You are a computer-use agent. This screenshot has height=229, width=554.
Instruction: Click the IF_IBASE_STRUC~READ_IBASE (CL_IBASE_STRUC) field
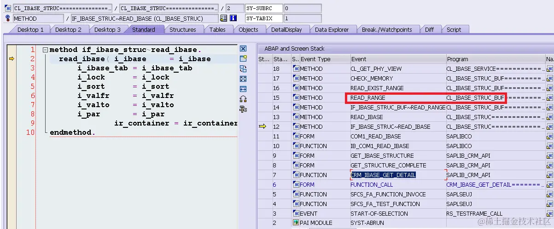(145, 18)
